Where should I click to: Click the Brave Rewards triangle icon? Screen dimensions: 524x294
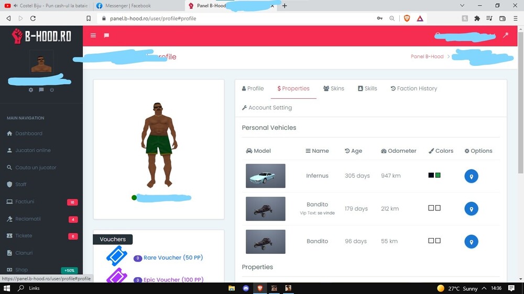(420, 18)
